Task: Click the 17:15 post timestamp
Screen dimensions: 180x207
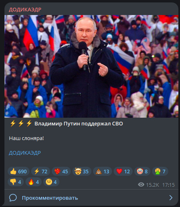Action: pos(168,185)
